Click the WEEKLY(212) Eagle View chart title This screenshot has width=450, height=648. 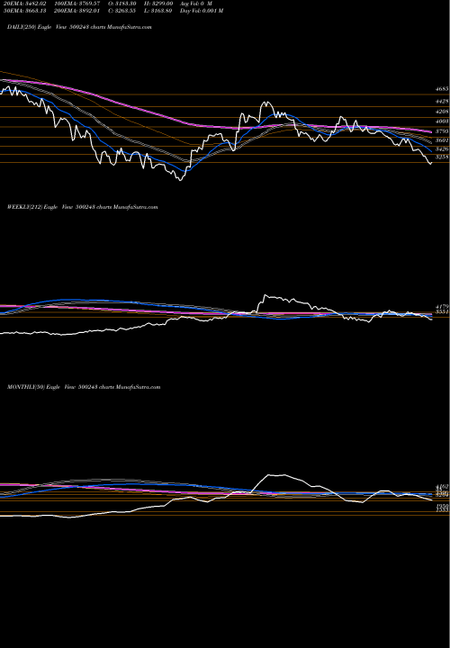(x=83, y=207)
